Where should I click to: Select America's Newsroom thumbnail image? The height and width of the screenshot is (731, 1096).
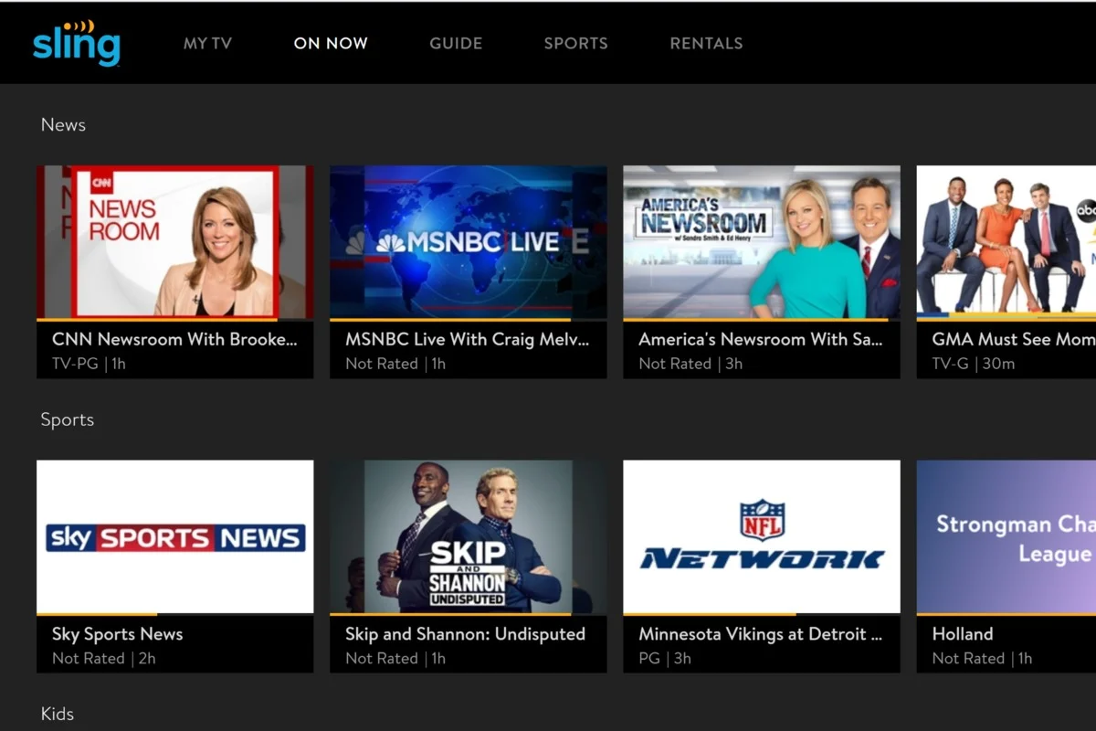click(762, 241)
